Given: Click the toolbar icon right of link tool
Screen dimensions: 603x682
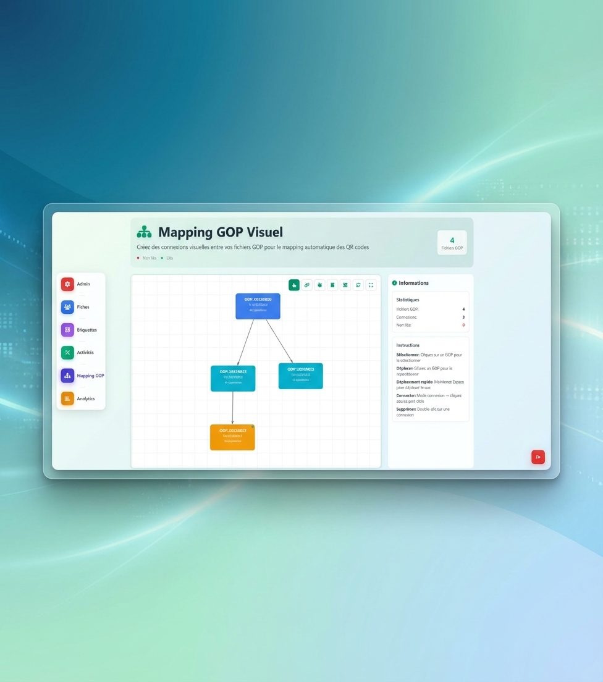Looking at the screenshot, I should pos(319,285).
